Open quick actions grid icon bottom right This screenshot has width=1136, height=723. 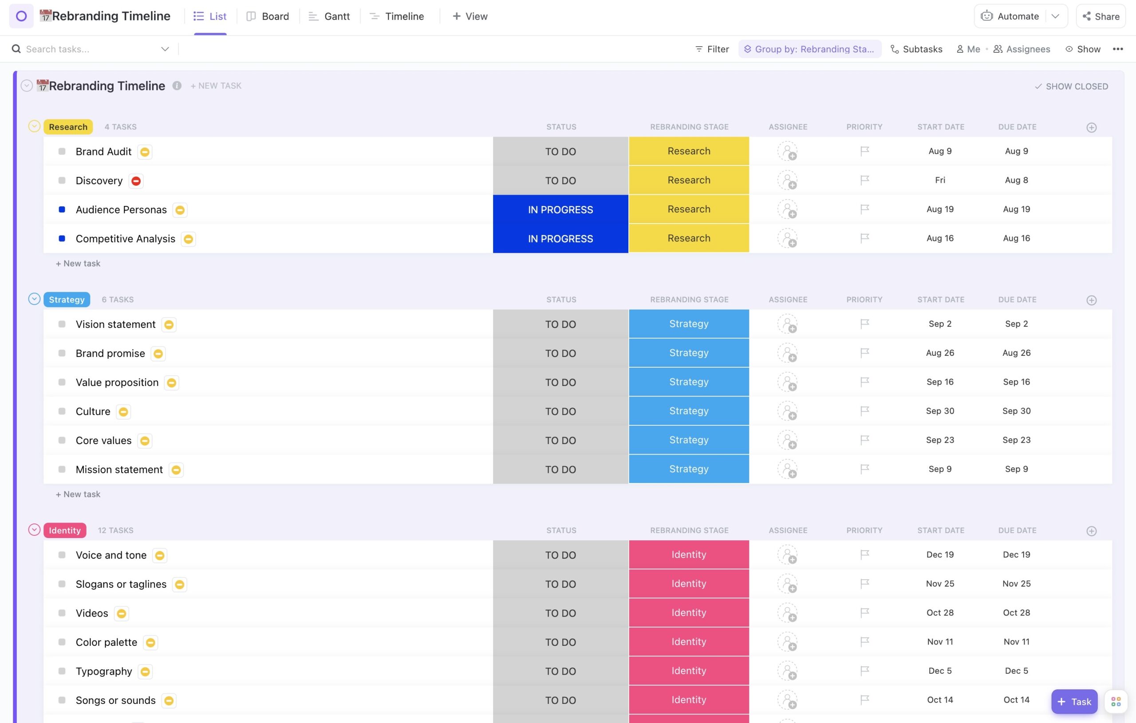point(1116,702)
